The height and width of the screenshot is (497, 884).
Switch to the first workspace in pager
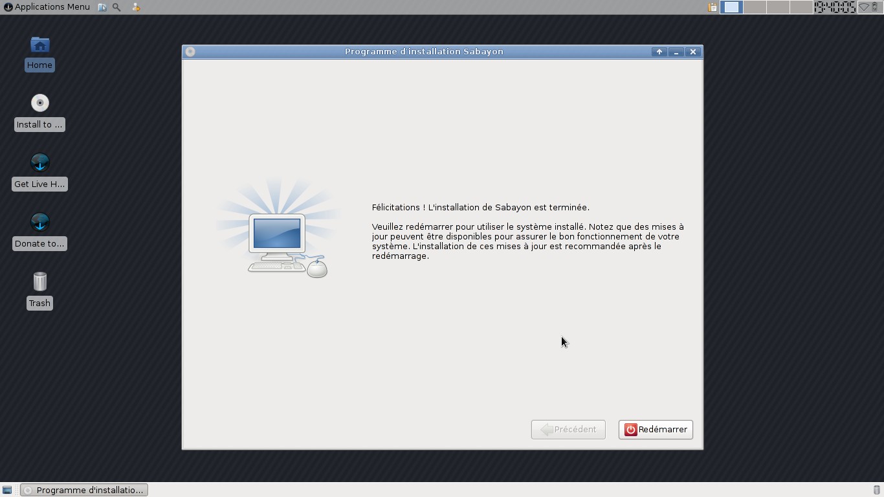(731, 7)
